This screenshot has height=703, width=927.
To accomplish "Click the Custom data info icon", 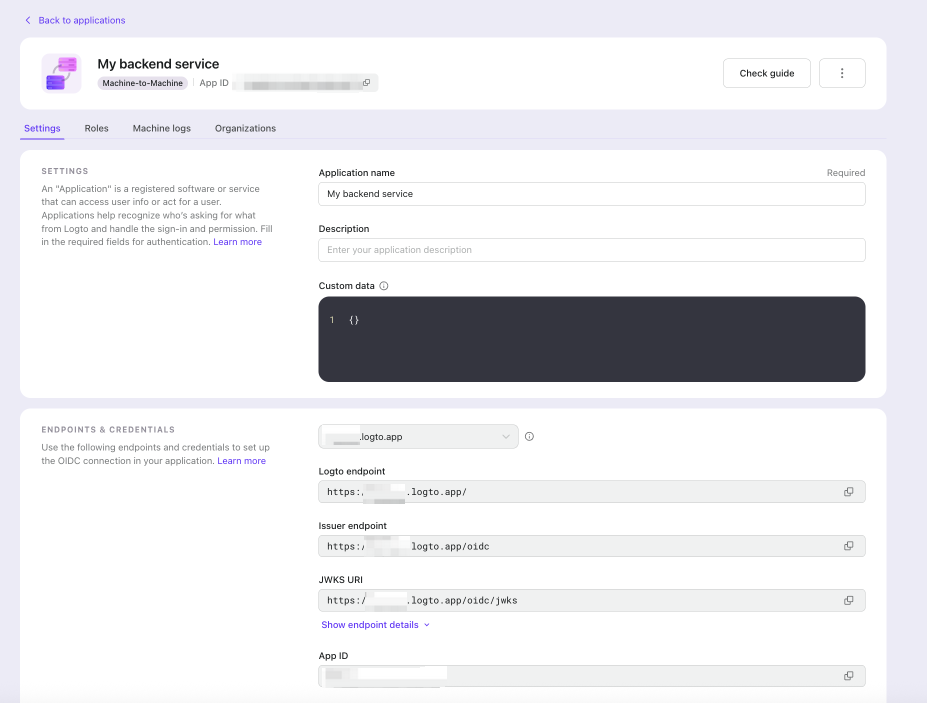I will 383,286.
